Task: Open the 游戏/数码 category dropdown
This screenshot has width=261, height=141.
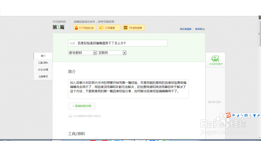Action: 82,53
